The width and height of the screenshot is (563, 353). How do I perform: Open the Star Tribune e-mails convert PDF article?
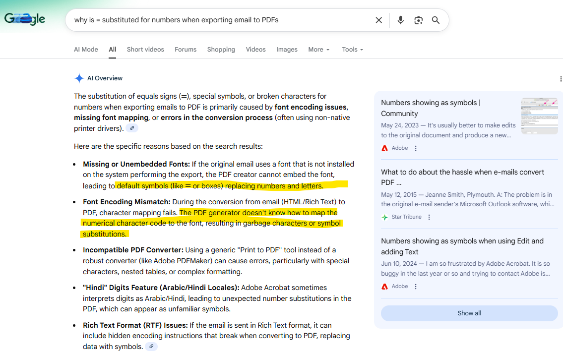click(x=462, y=177)
